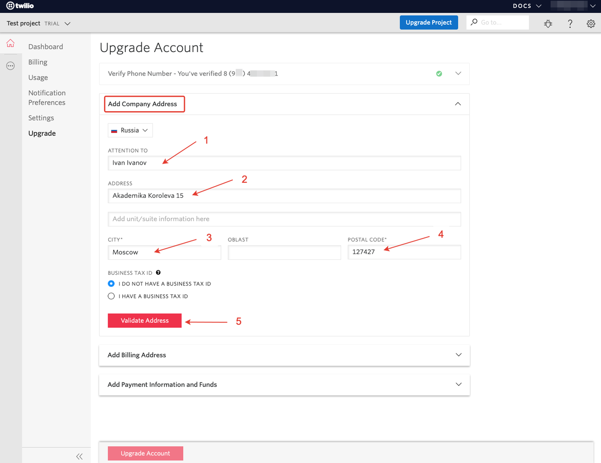Open the all products ellipsis icon
Screen dimensions: 601x463
coord(11,66)
